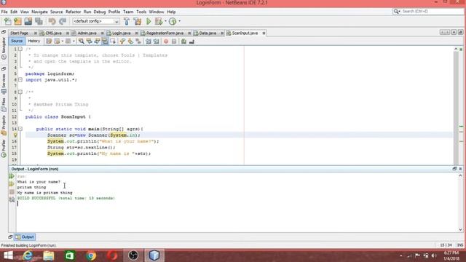466x262 pixels.
Task: Click the Save All toolbar icon
Action: pyautogui.click(x=39, y=21)
